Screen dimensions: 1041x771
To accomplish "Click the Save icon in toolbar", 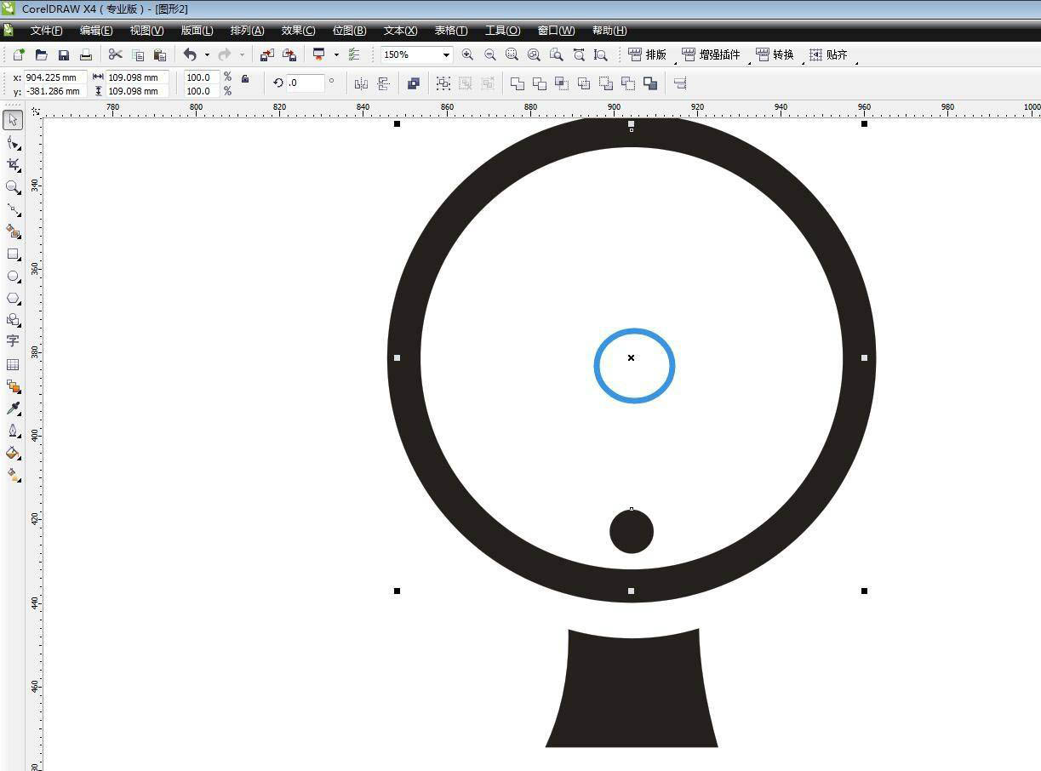I will [64, 55].
